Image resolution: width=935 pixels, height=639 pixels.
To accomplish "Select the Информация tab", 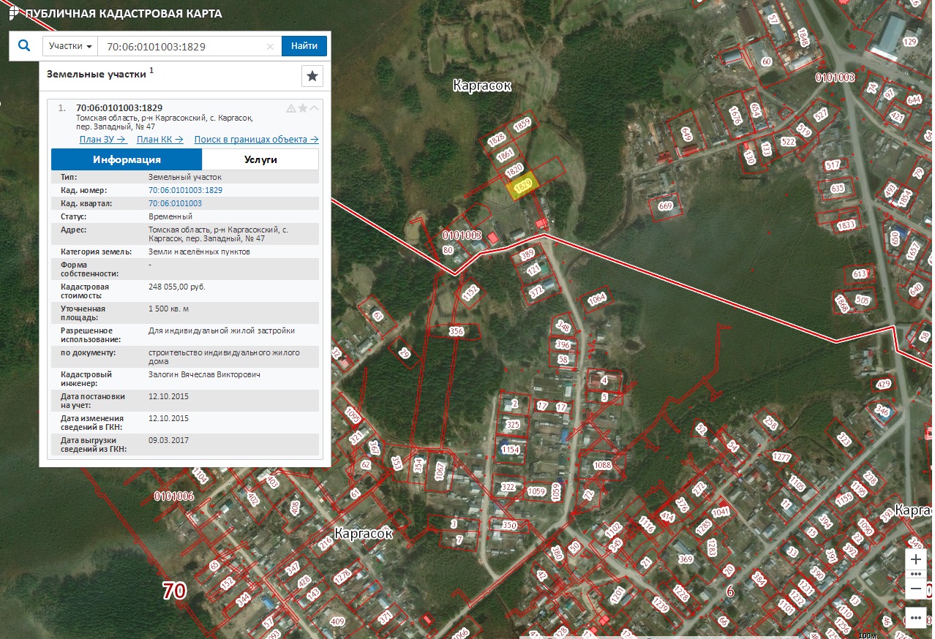I will tap(127, 159).
